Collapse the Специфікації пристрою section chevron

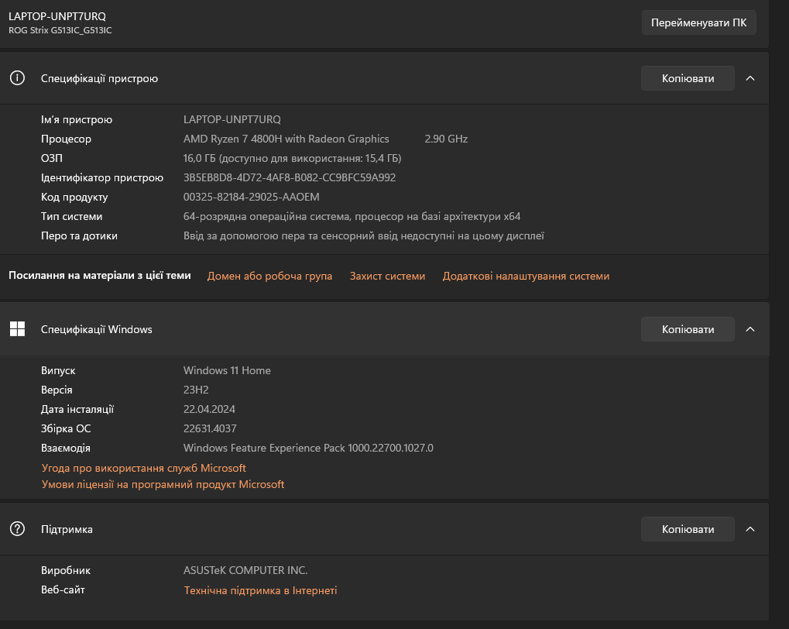tap(750, 78)
